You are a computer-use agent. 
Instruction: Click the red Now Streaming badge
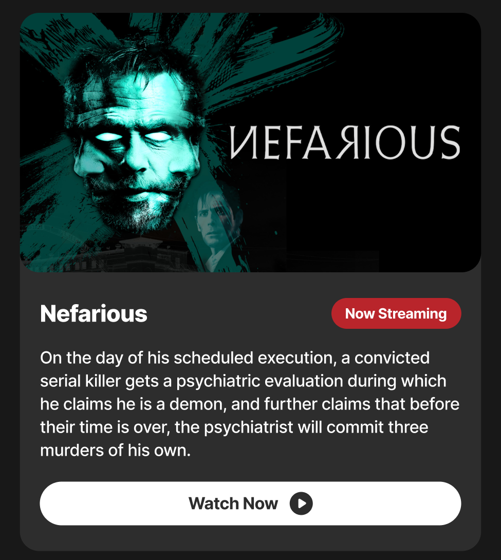point(396,313)
